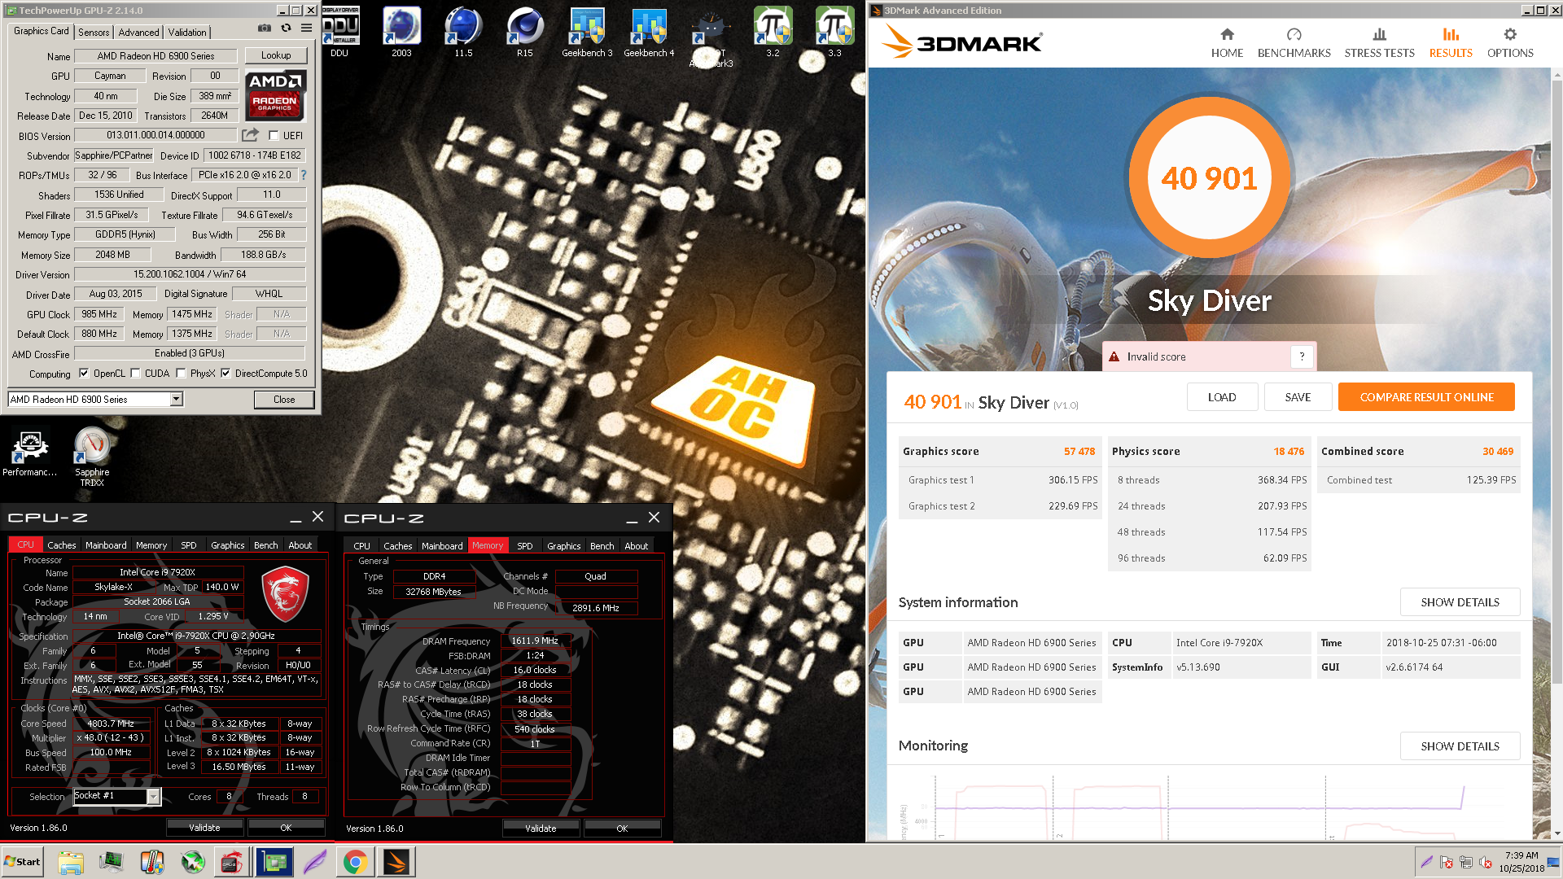1563x879 pixels.
Task: Open the Performance Test desktop shortcut
Action: point(30,453)
